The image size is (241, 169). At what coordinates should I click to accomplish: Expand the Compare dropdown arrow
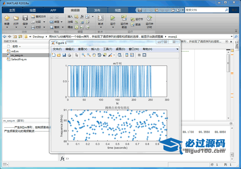(44, 22)
